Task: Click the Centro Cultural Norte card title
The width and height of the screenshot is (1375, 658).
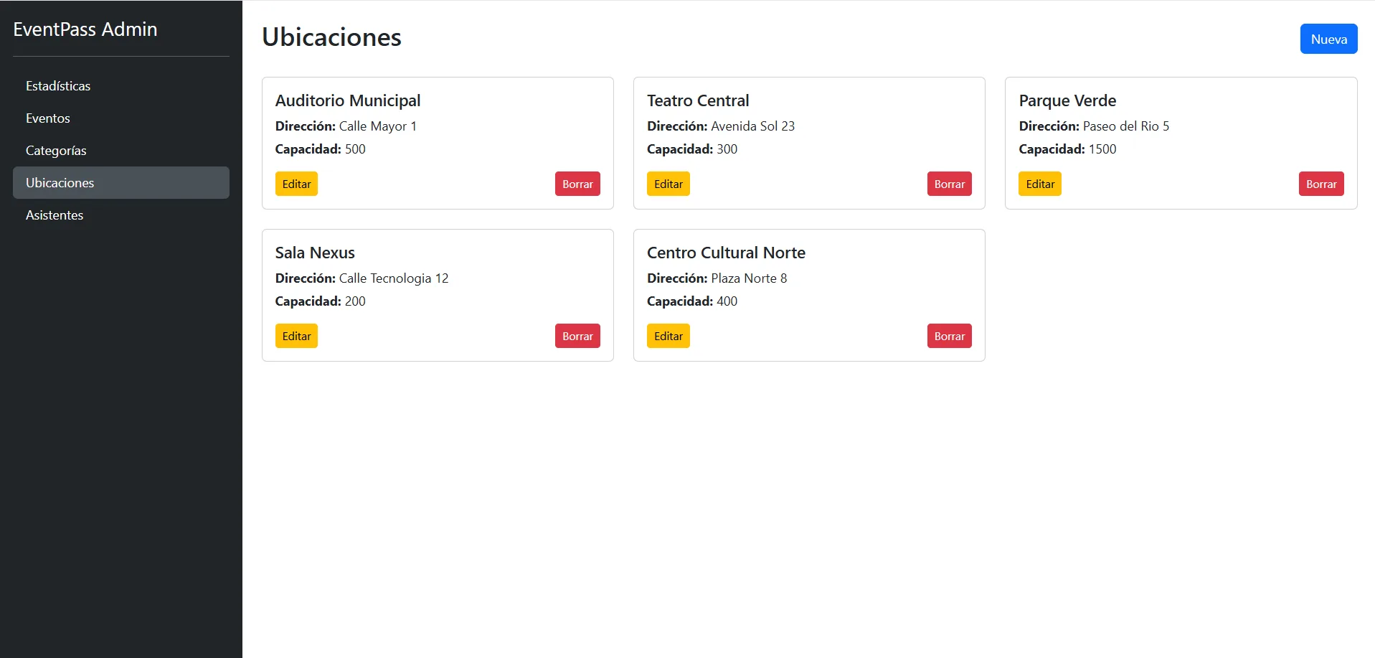Action: (726, 253)
